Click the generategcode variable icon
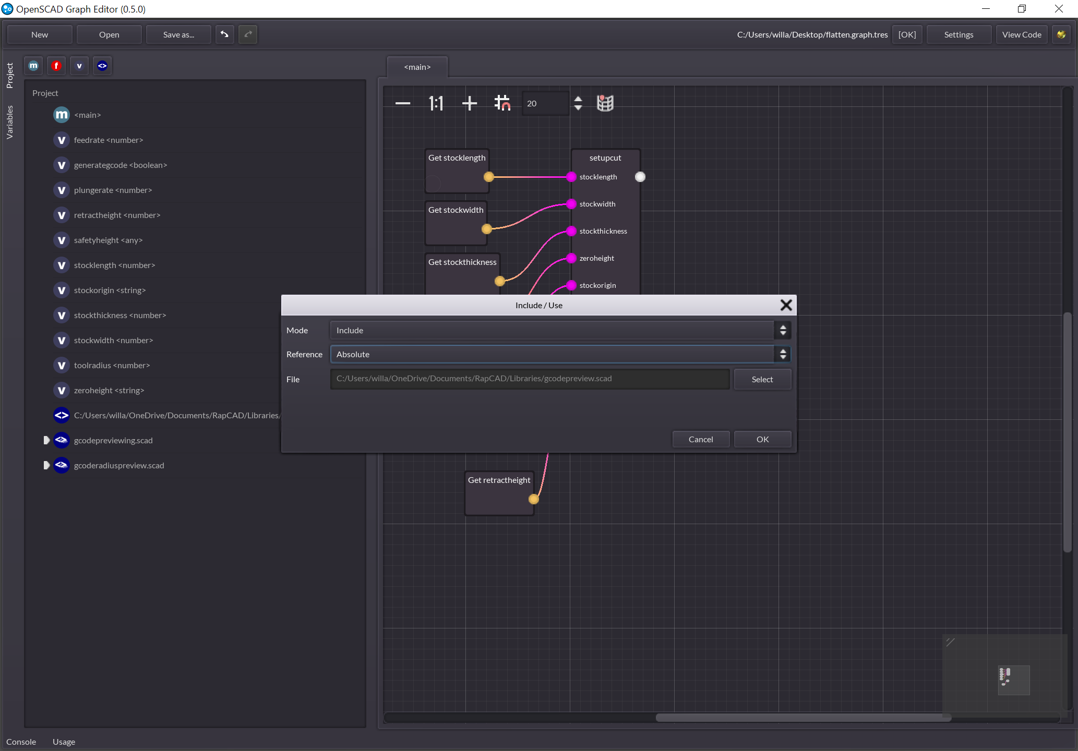1078x751 pixels. (62, 165)
